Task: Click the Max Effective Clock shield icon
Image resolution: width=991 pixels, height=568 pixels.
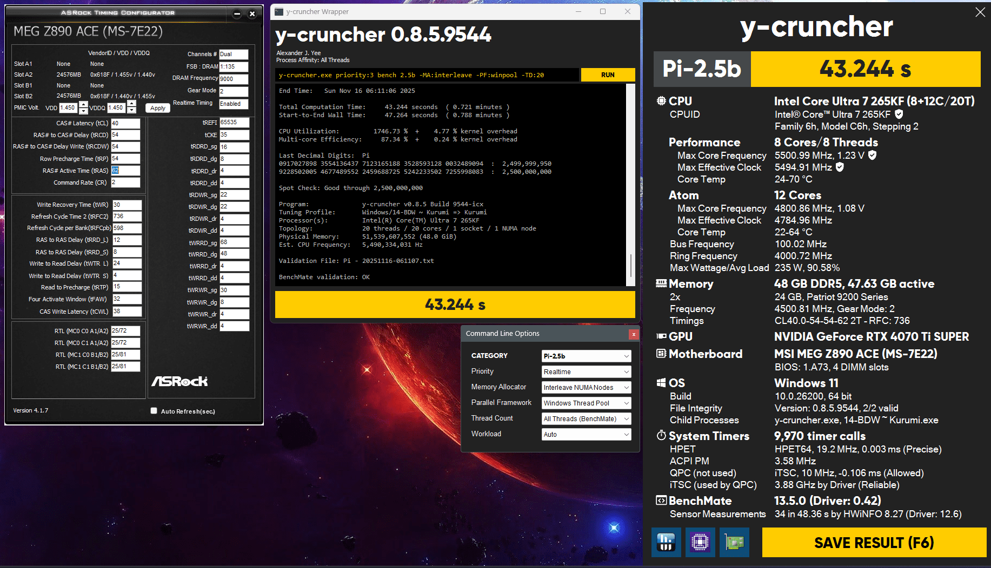Action: click(840, 167)
